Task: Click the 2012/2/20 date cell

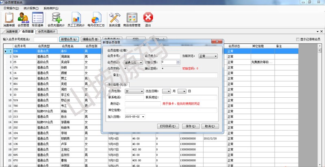Action: point(215,139)
